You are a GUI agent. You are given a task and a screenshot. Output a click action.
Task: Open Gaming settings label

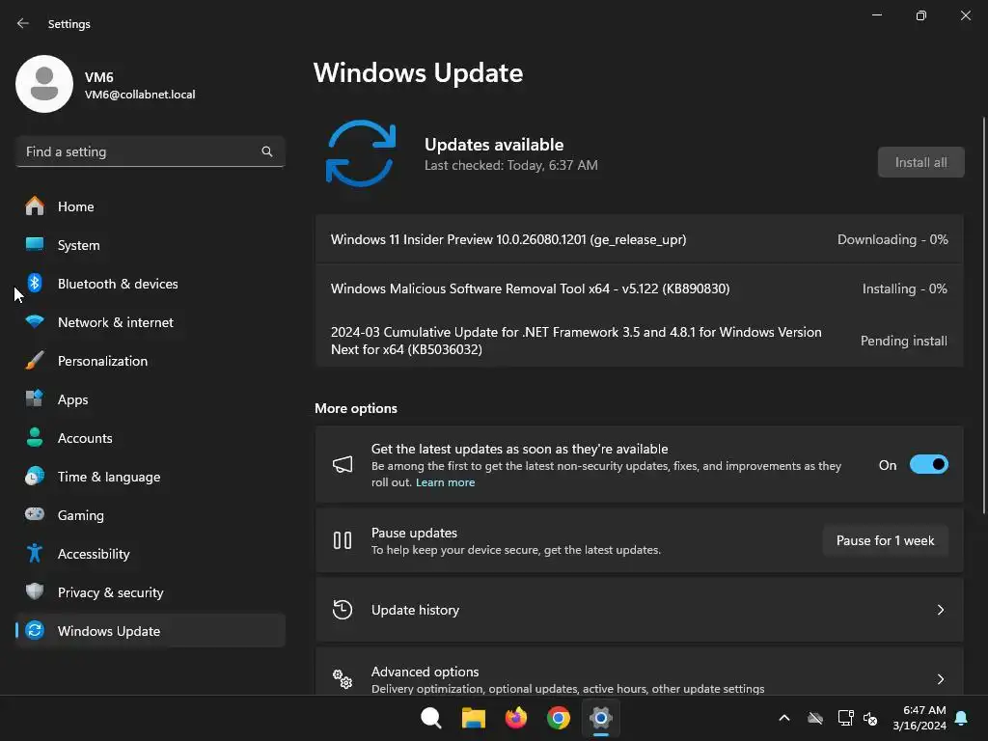[81, 515]
